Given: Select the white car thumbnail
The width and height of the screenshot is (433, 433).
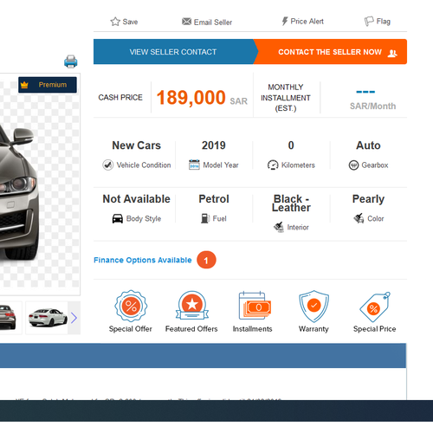Looking at the screenshot, I should [48, 318].
